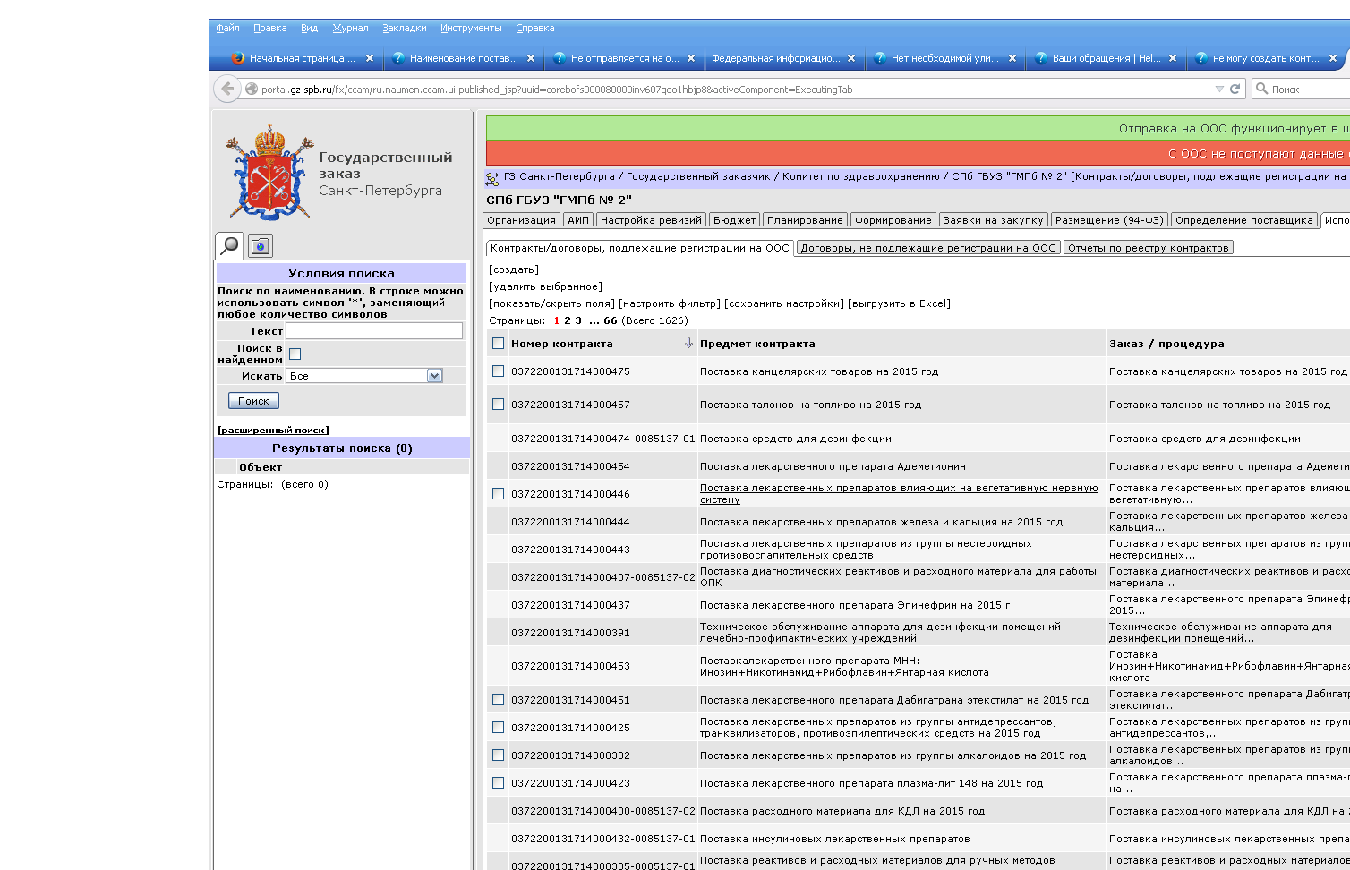Click [настроить фильтр] link
1350x870 pixels.
670,303
